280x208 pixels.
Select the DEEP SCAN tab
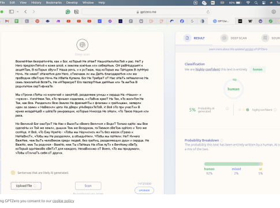[x=234, y=38]
